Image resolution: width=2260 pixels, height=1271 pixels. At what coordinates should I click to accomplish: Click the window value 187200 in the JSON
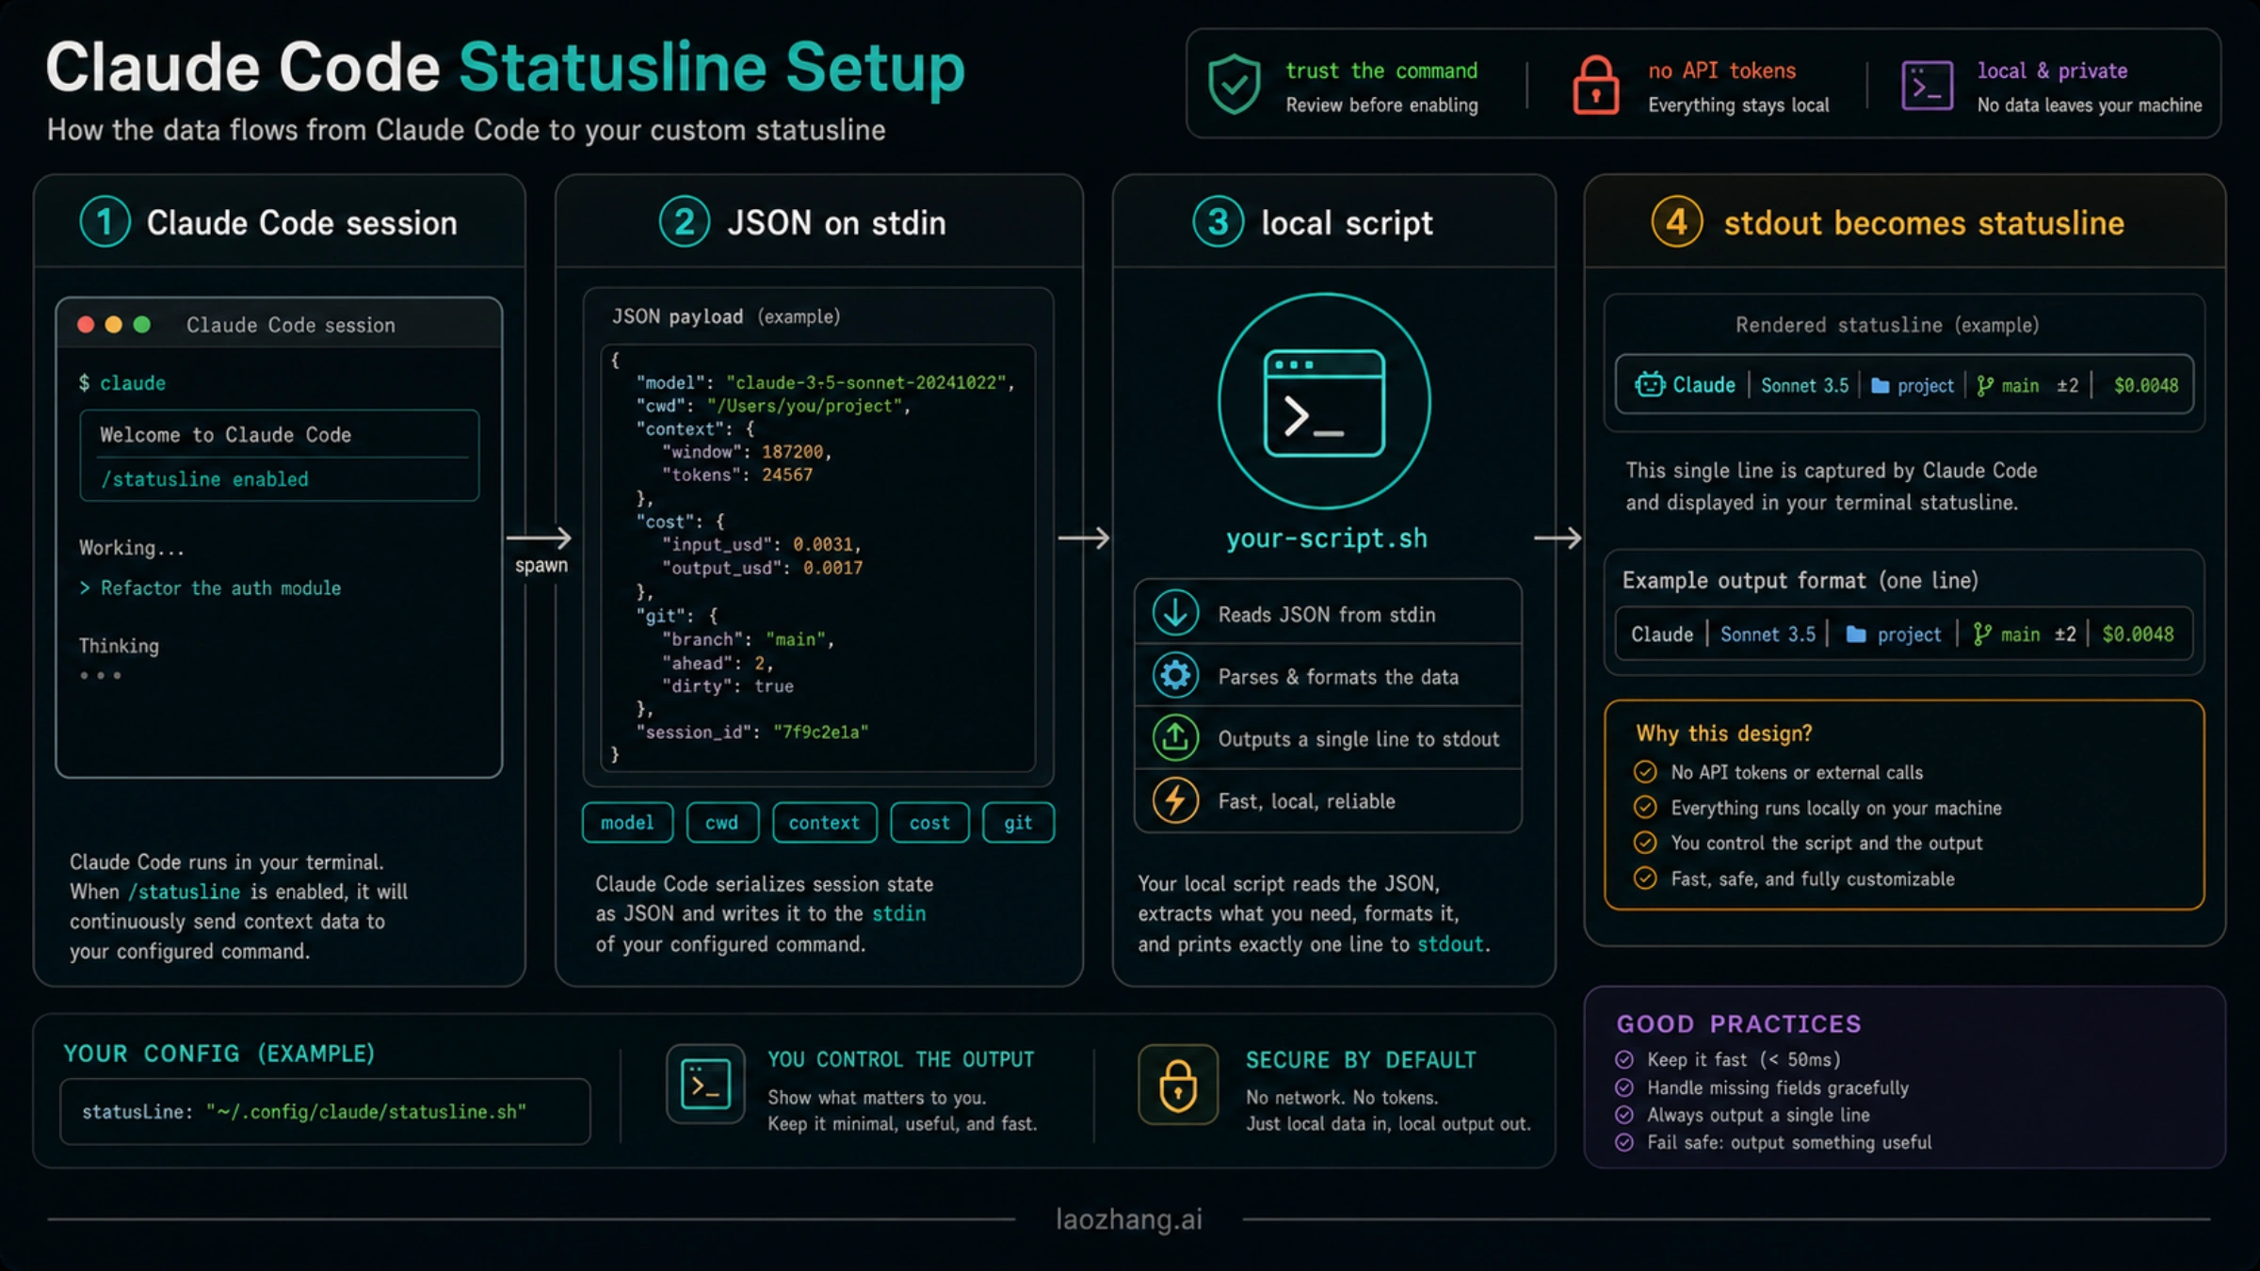click(793, 452)
